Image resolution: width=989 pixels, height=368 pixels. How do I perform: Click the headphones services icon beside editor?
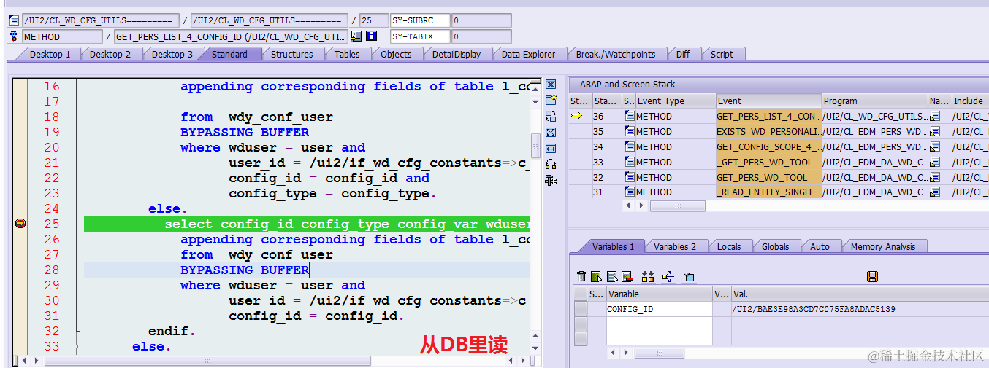[551, 164]
